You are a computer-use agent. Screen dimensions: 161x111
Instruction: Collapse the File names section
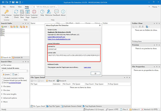(x=2, y=65)
